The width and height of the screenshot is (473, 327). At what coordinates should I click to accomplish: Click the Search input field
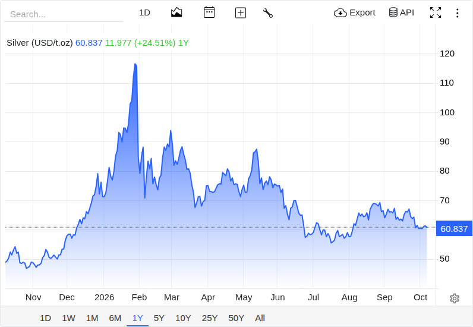click(64, 14)
